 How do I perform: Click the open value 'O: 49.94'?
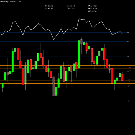point(49,6)
